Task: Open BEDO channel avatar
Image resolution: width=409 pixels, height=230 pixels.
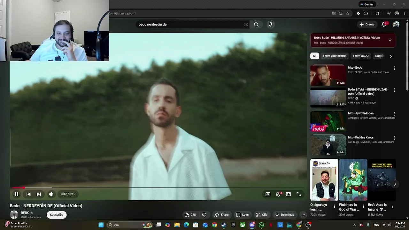Action: click(x=14, y=215)
